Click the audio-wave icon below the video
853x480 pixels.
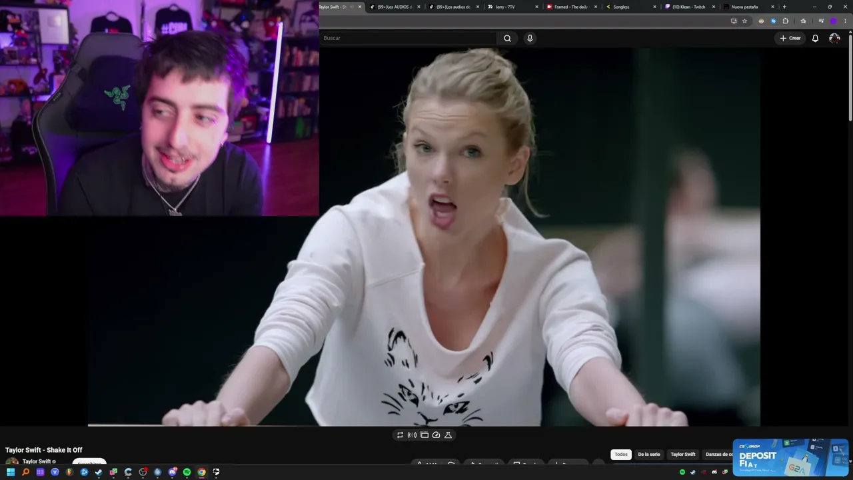(412, 435)
